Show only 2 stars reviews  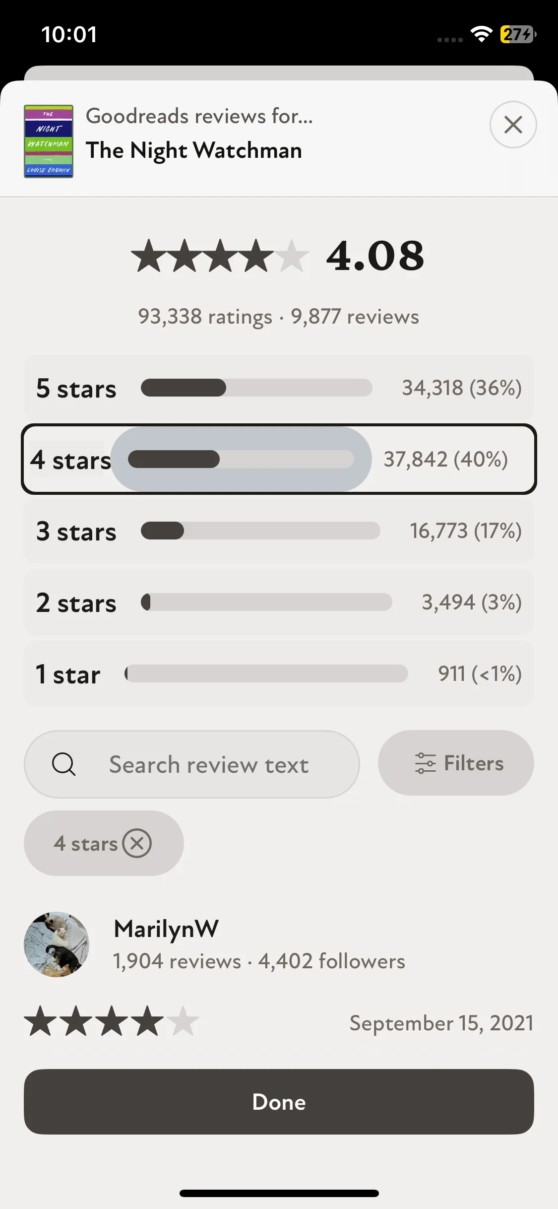[x=279, y=603]
